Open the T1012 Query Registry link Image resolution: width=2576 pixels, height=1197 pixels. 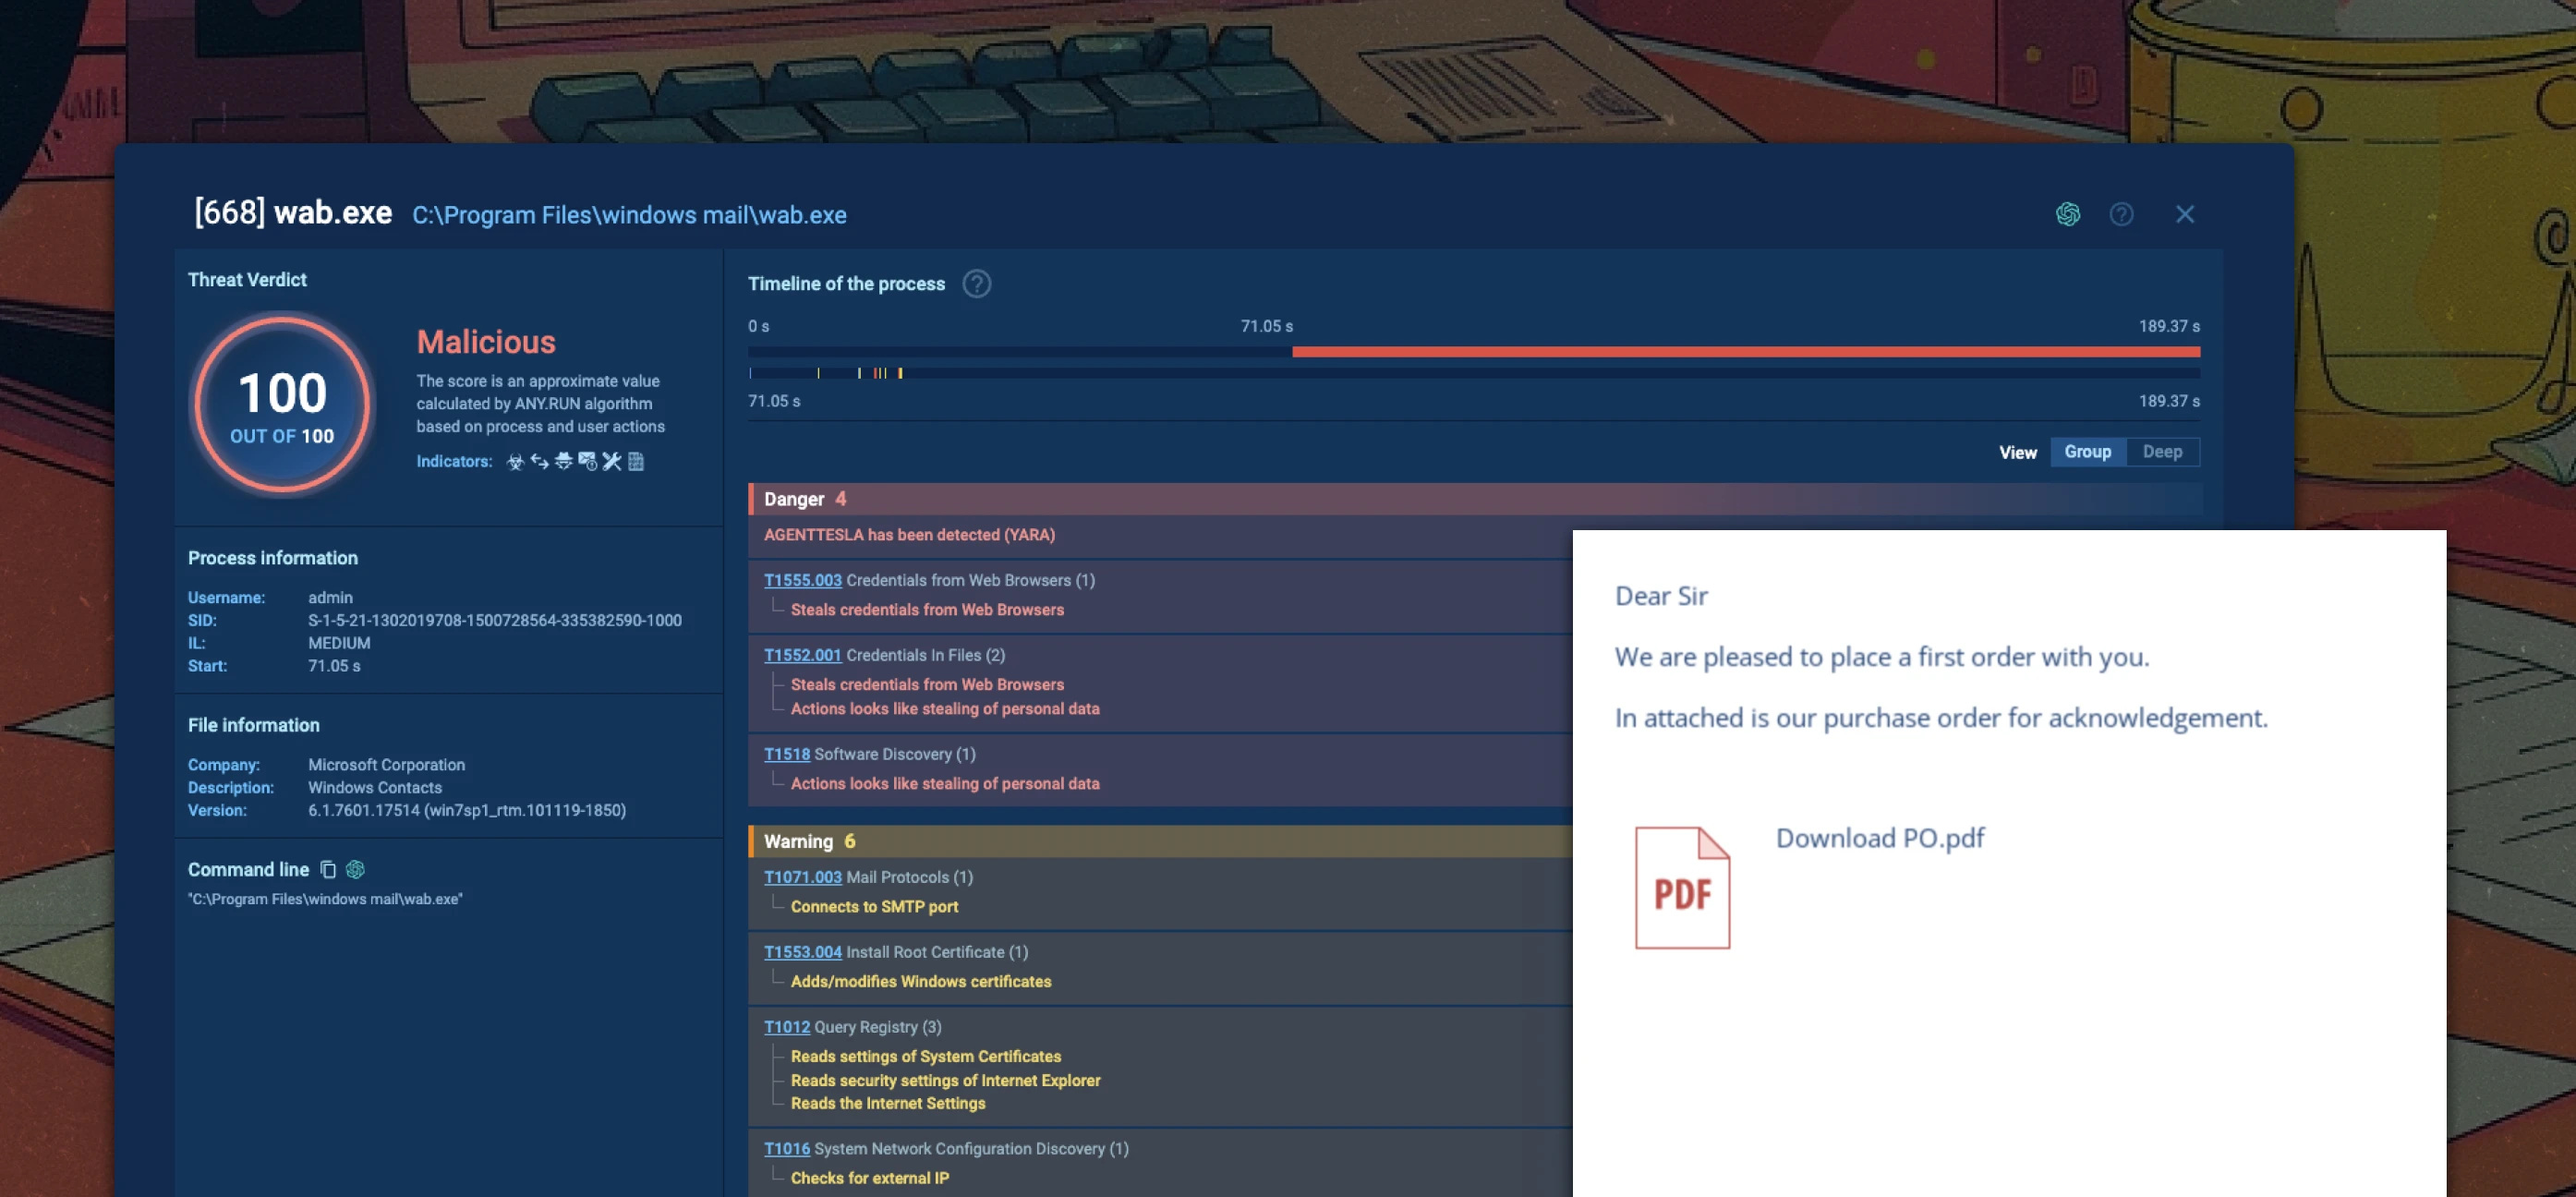tap(786, 1027)
